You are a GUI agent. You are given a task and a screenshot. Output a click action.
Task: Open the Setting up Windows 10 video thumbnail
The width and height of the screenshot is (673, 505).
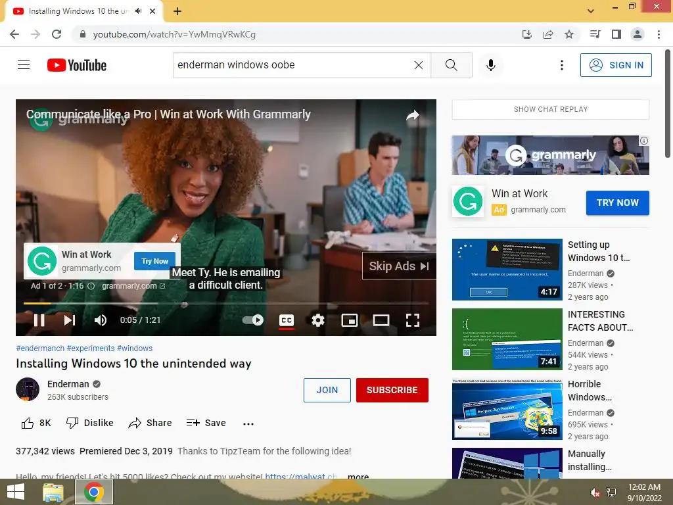point(507,269)
